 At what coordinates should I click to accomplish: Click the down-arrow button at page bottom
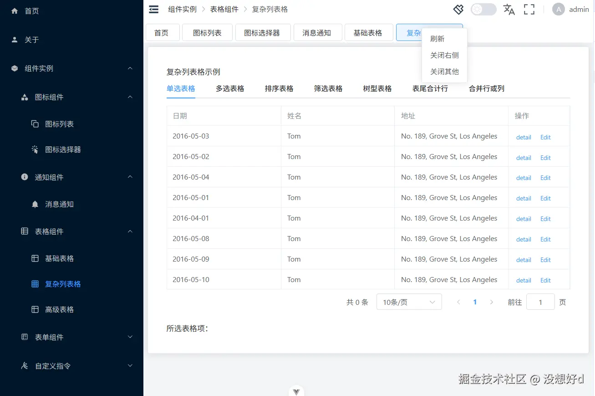coord(296,391)
